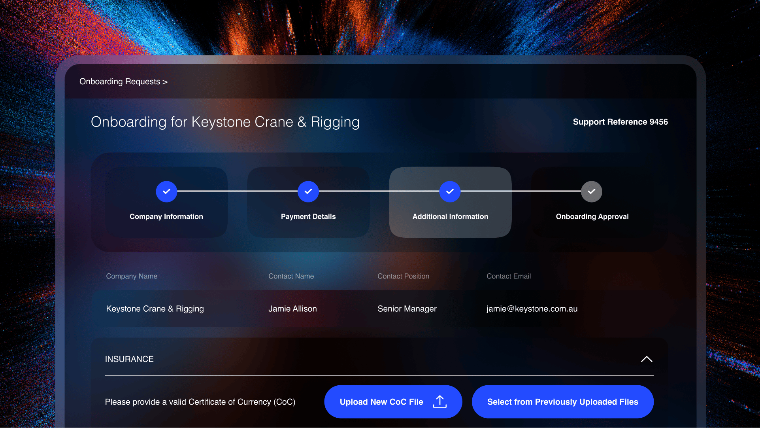Click the Insurance section heading
Viewport: 760px width, 428px height.
(x=129, y=359)
